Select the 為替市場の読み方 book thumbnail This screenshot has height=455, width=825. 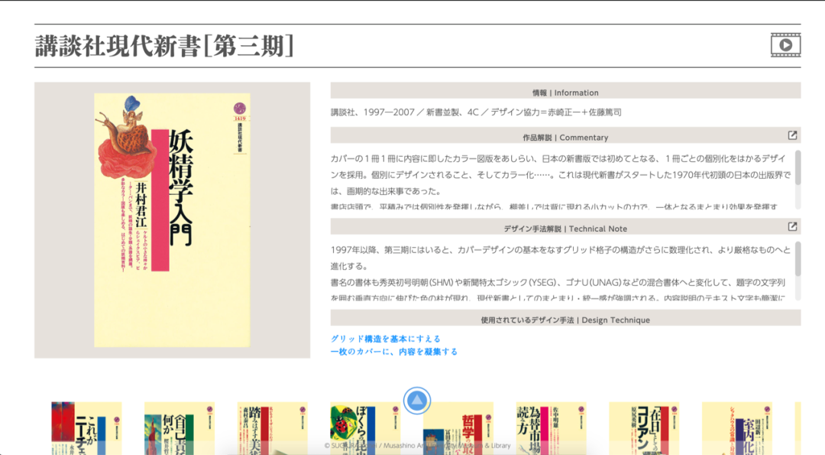(552, 428)
